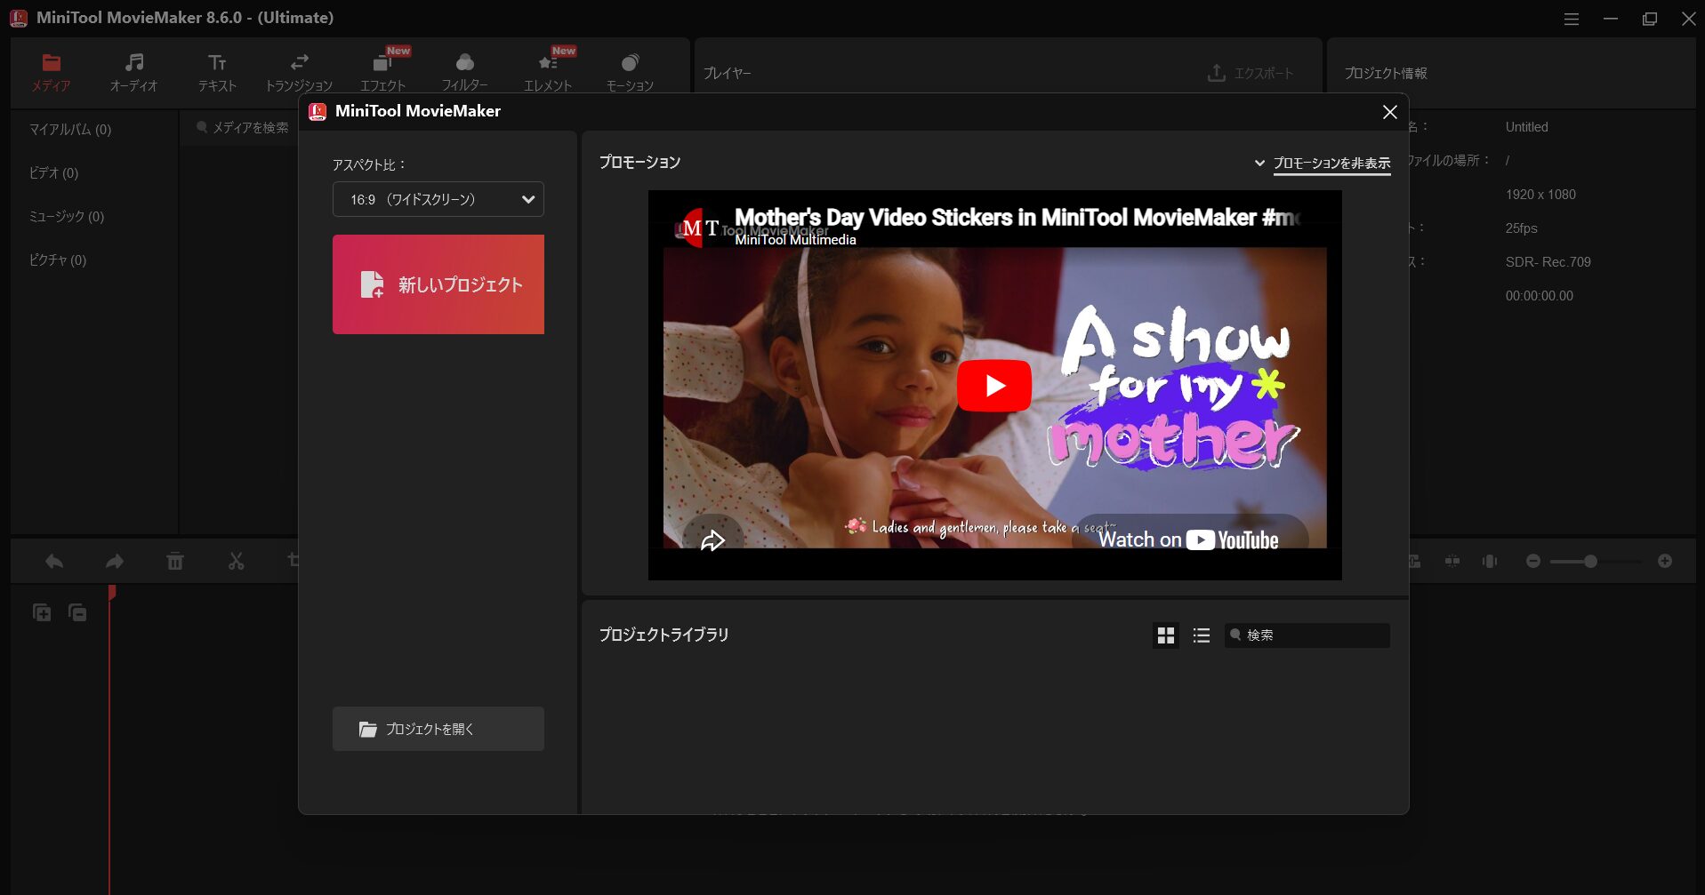Click the redo arrow in timeline toolbar
This screenshot has height=895, width=1705.
click(115, 561)
